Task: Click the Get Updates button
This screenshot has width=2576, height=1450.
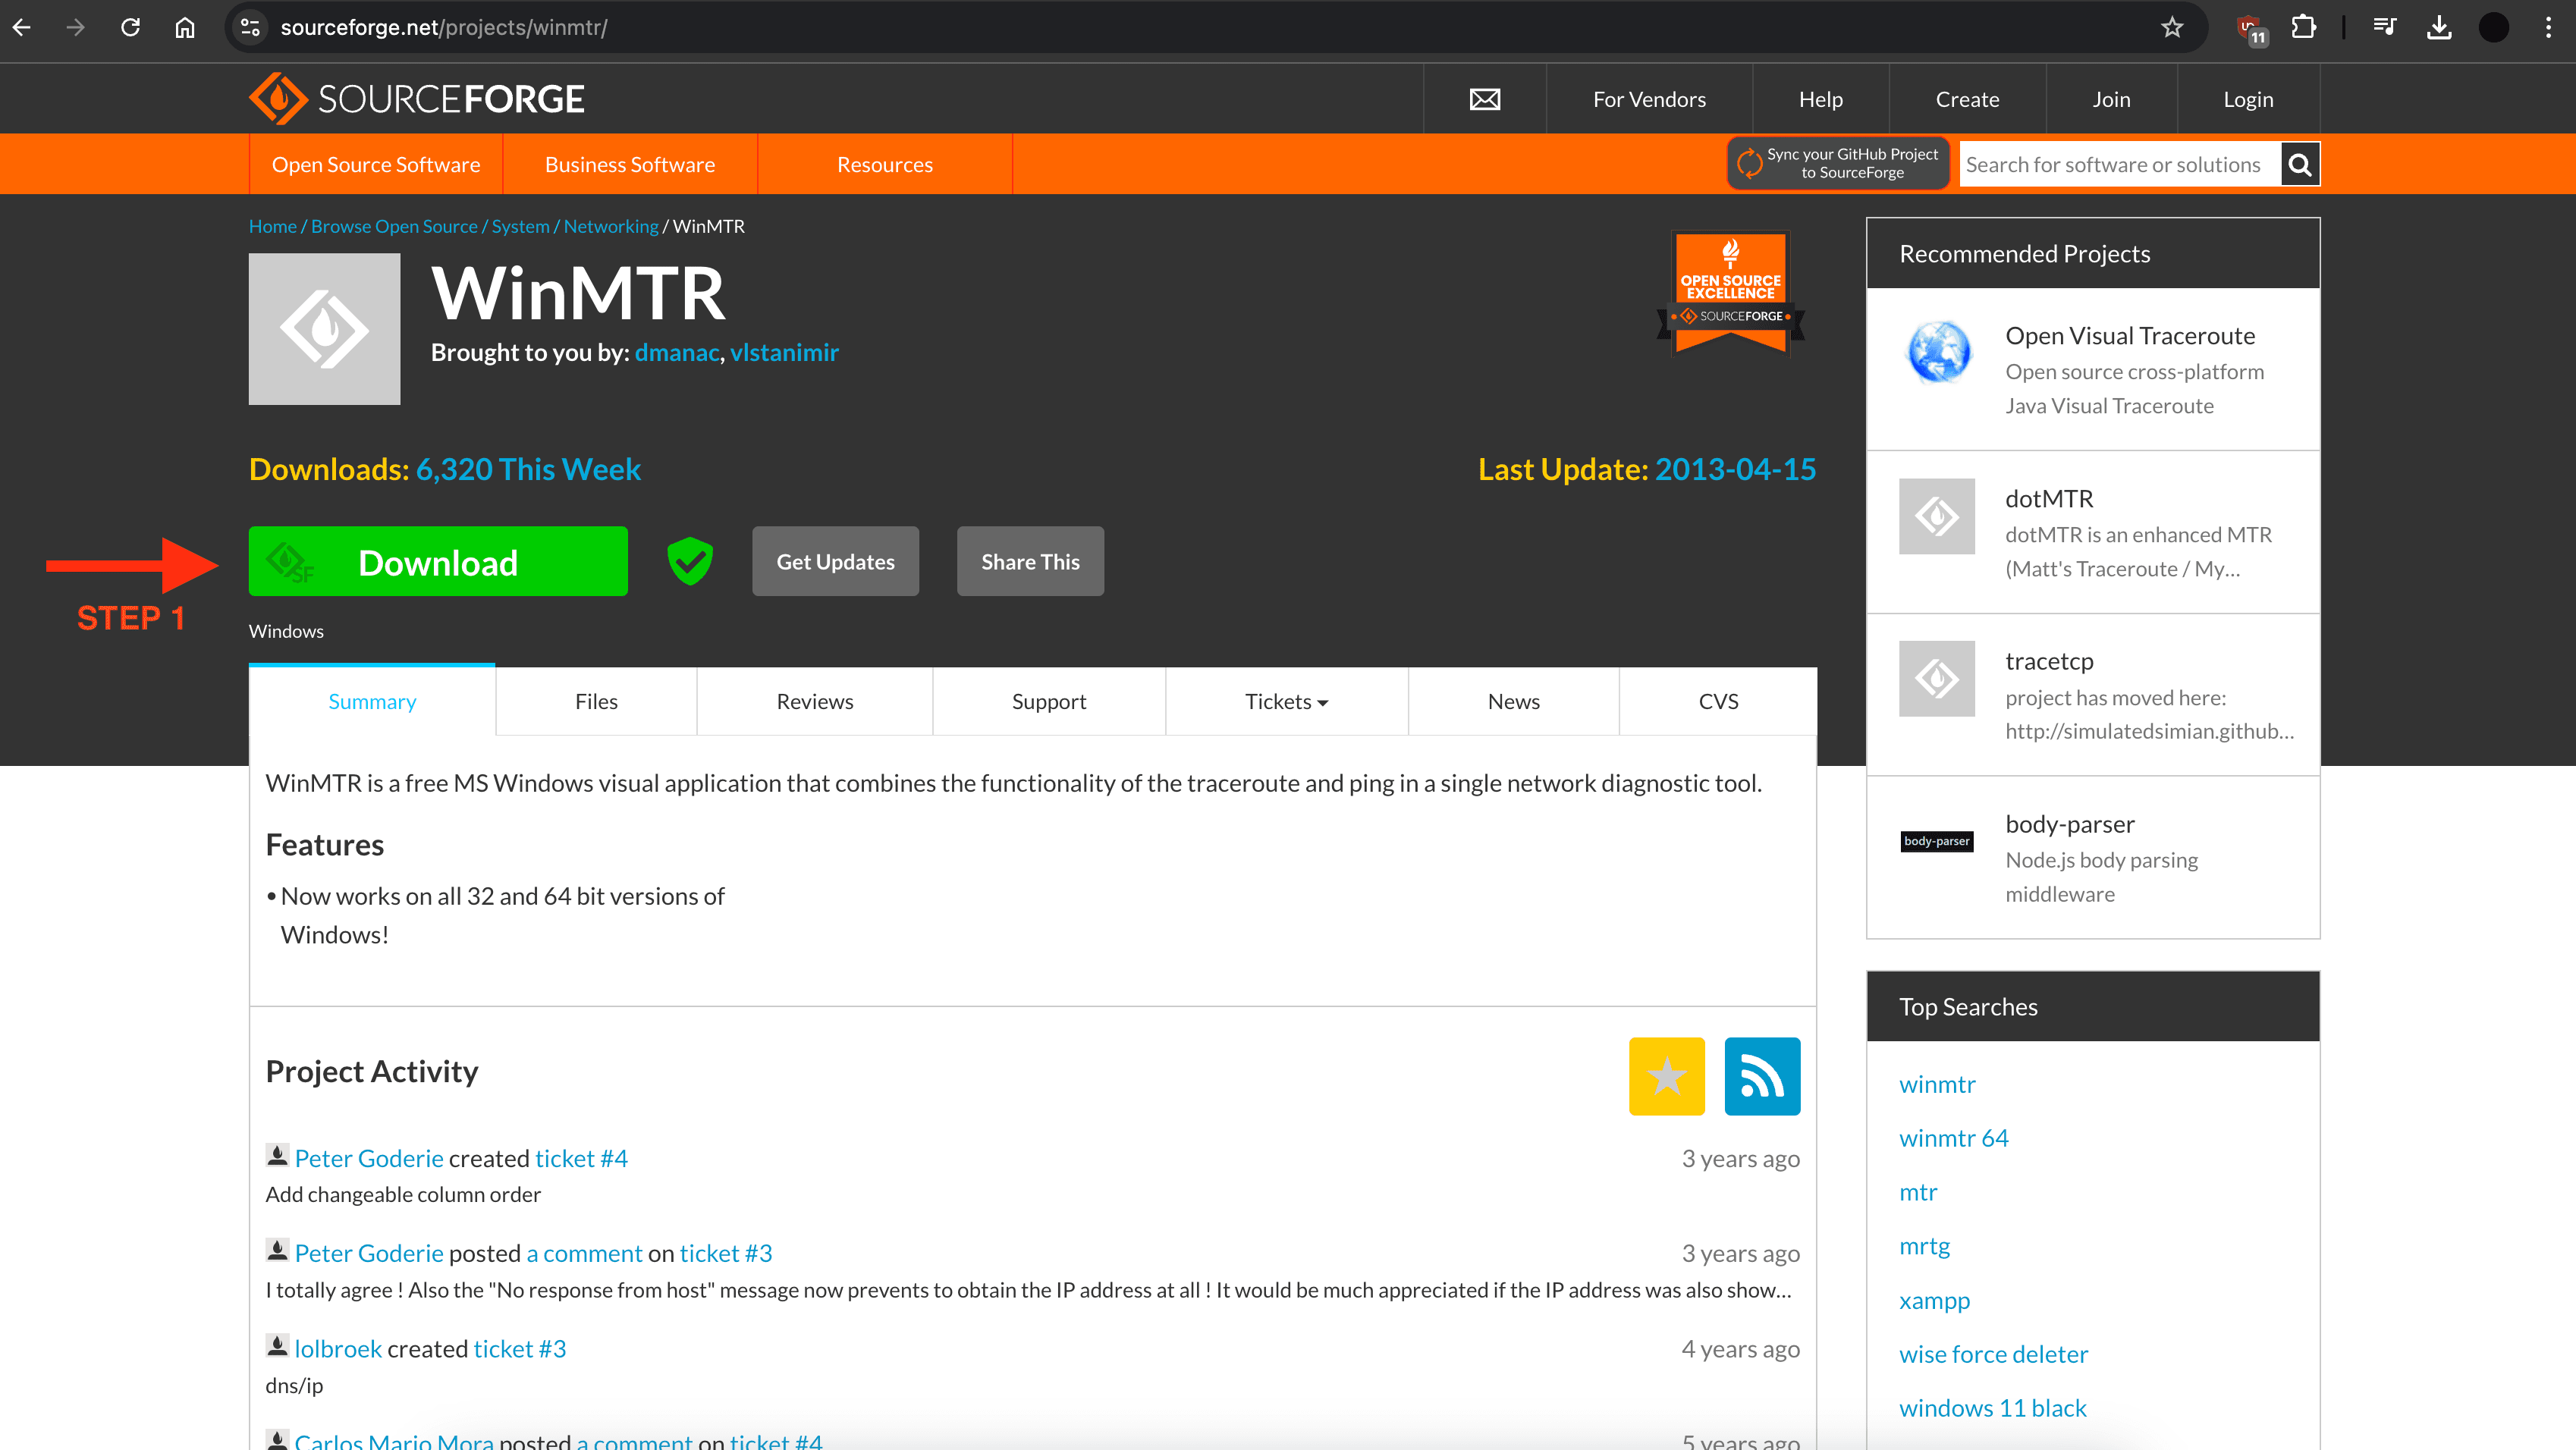Action: pyautogui.click(x=835, y=561)
